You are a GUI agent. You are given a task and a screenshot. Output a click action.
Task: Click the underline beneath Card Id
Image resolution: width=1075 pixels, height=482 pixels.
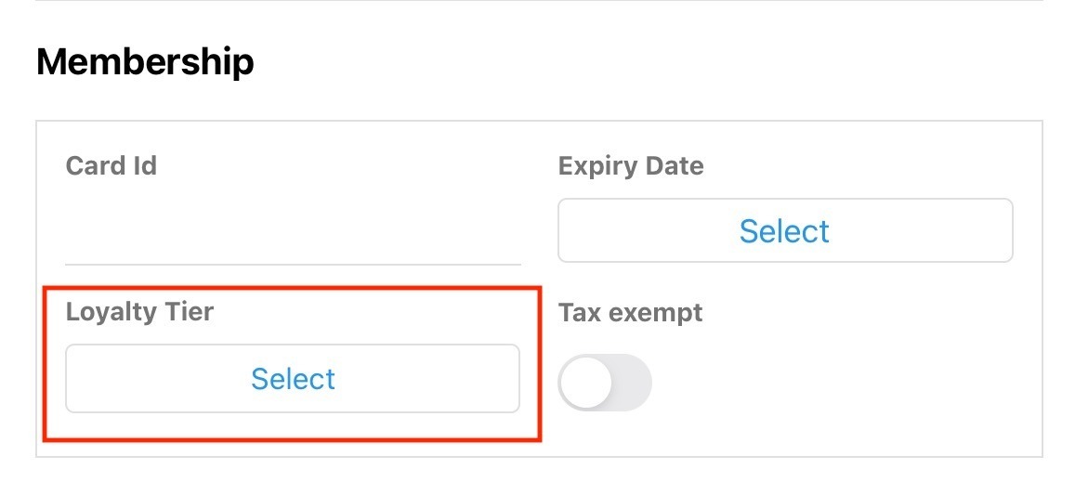[x=293, y=265]
